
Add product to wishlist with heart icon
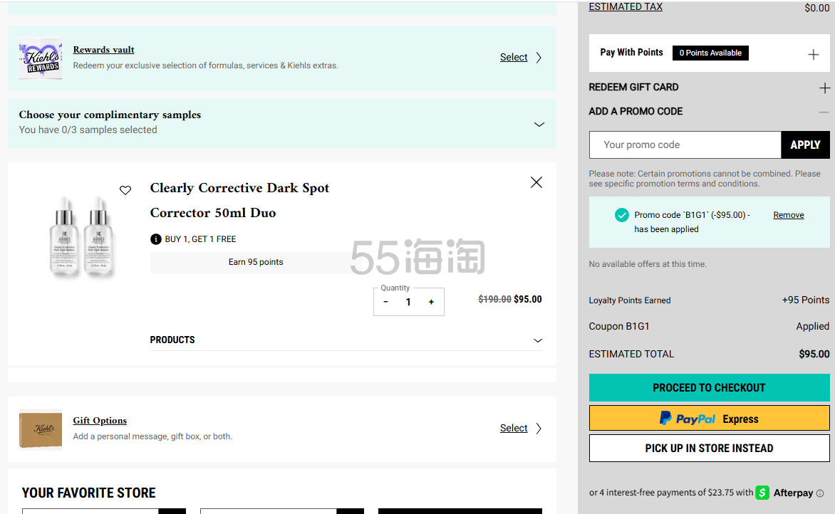(x=125, y=190)
